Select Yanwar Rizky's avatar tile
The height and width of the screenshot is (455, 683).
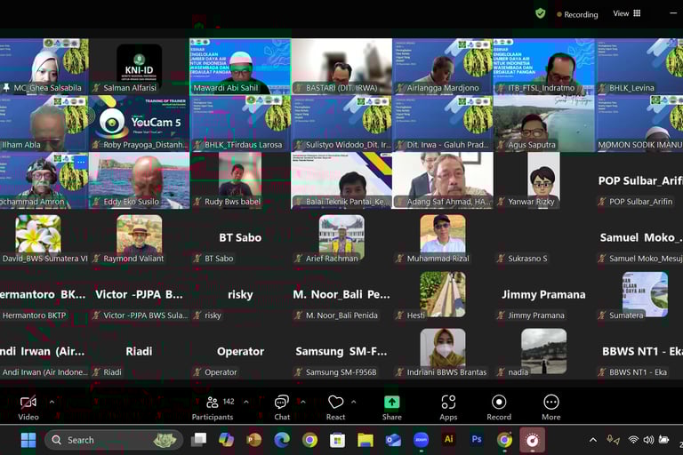[x=543, y=180]
